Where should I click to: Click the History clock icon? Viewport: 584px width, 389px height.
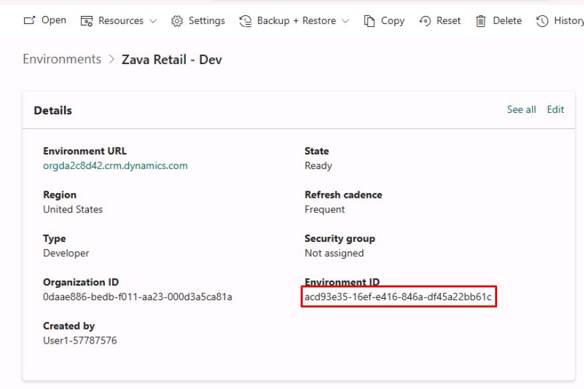click(543, 21)
